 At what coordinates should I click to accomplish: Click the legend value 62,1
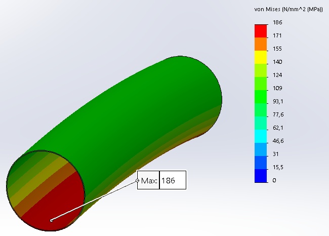coord(278,128)
